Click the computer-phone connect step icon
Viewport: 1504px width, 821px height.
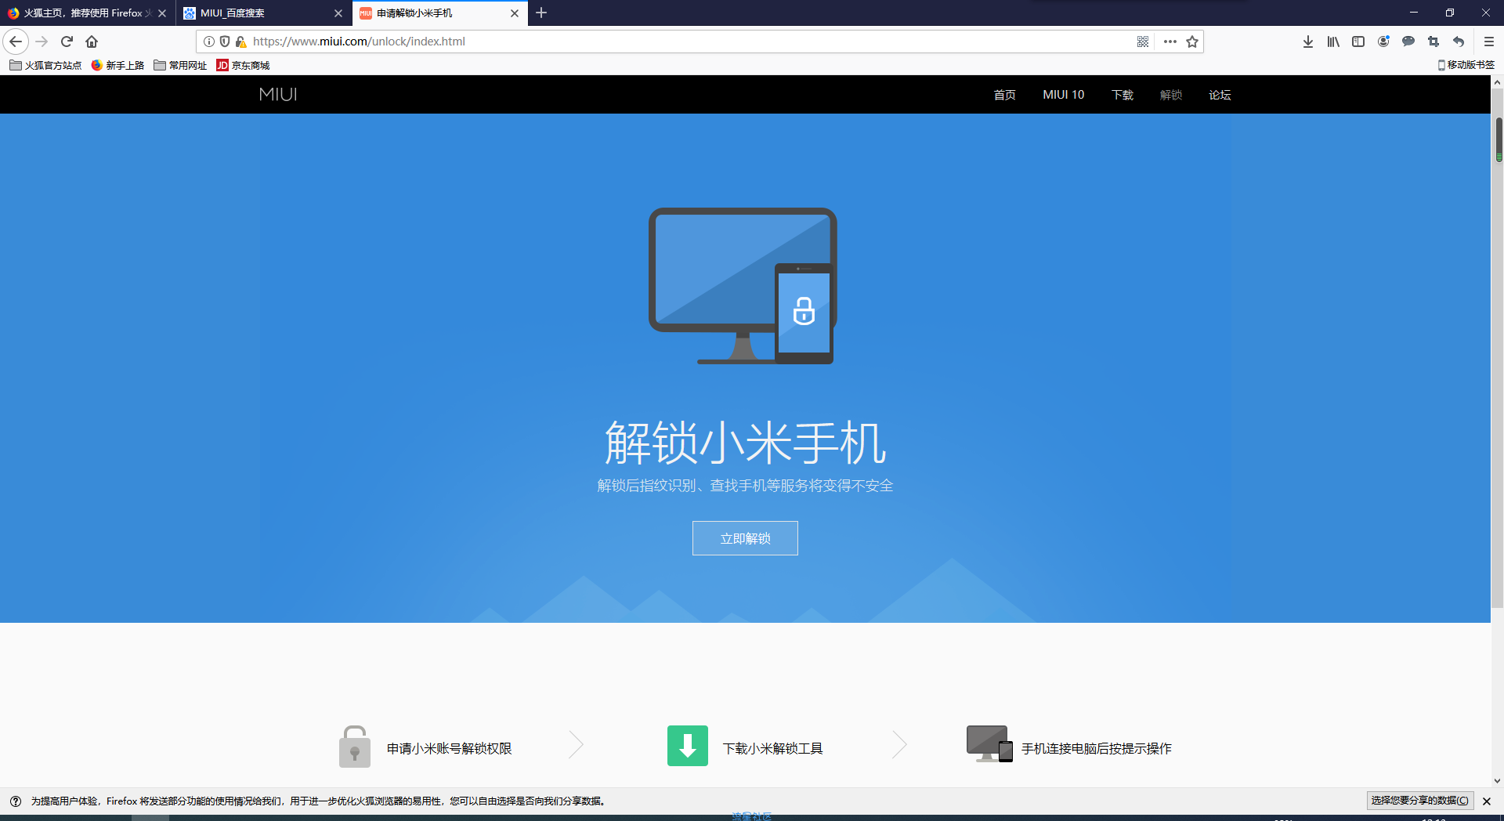click(x=990, y=743)
